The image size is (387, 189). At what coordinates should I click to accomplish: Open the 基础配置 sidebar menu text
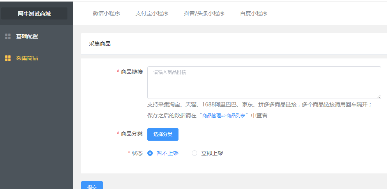(27, 36)
